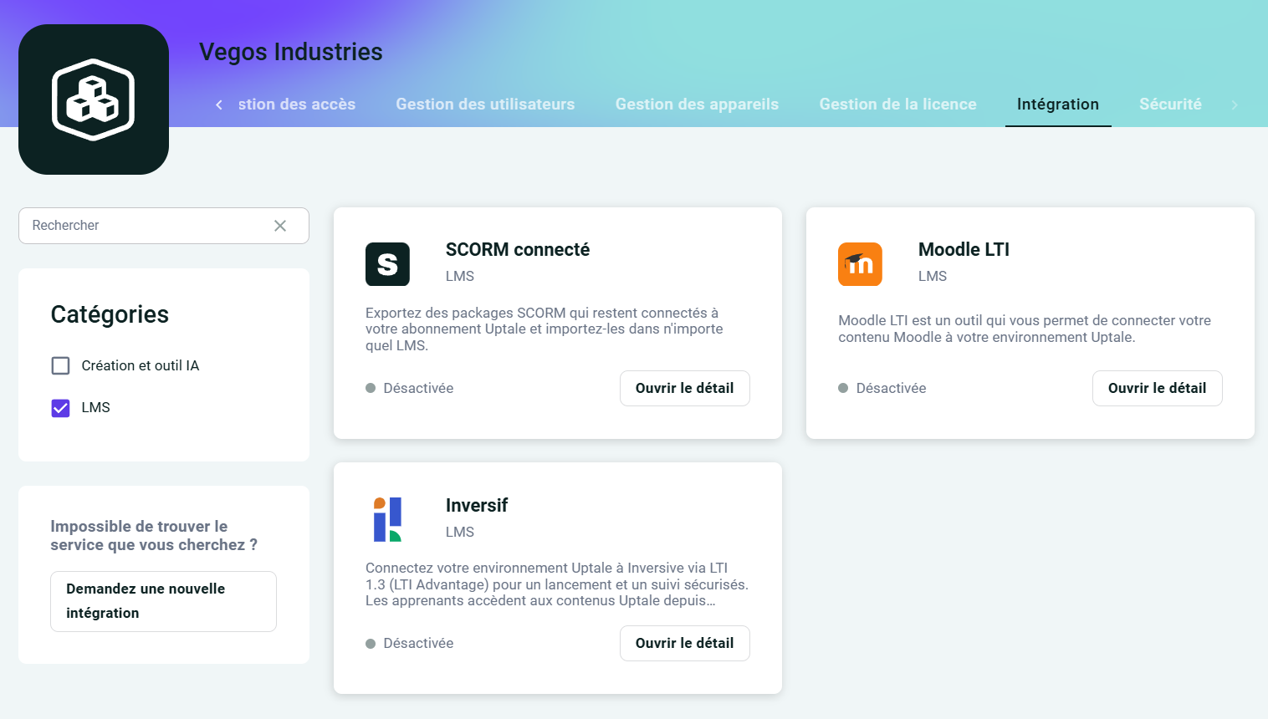Go to the Sécurité tab
The width and height of the screenshot is (1268, 719).
pos(1170,105)
